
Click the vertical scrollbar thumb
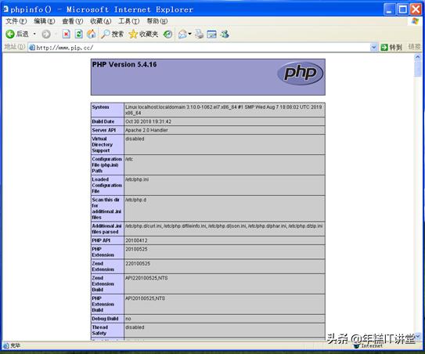(417, 69)
